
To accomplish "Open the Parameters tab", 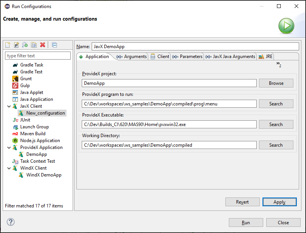I will [187, 57].
